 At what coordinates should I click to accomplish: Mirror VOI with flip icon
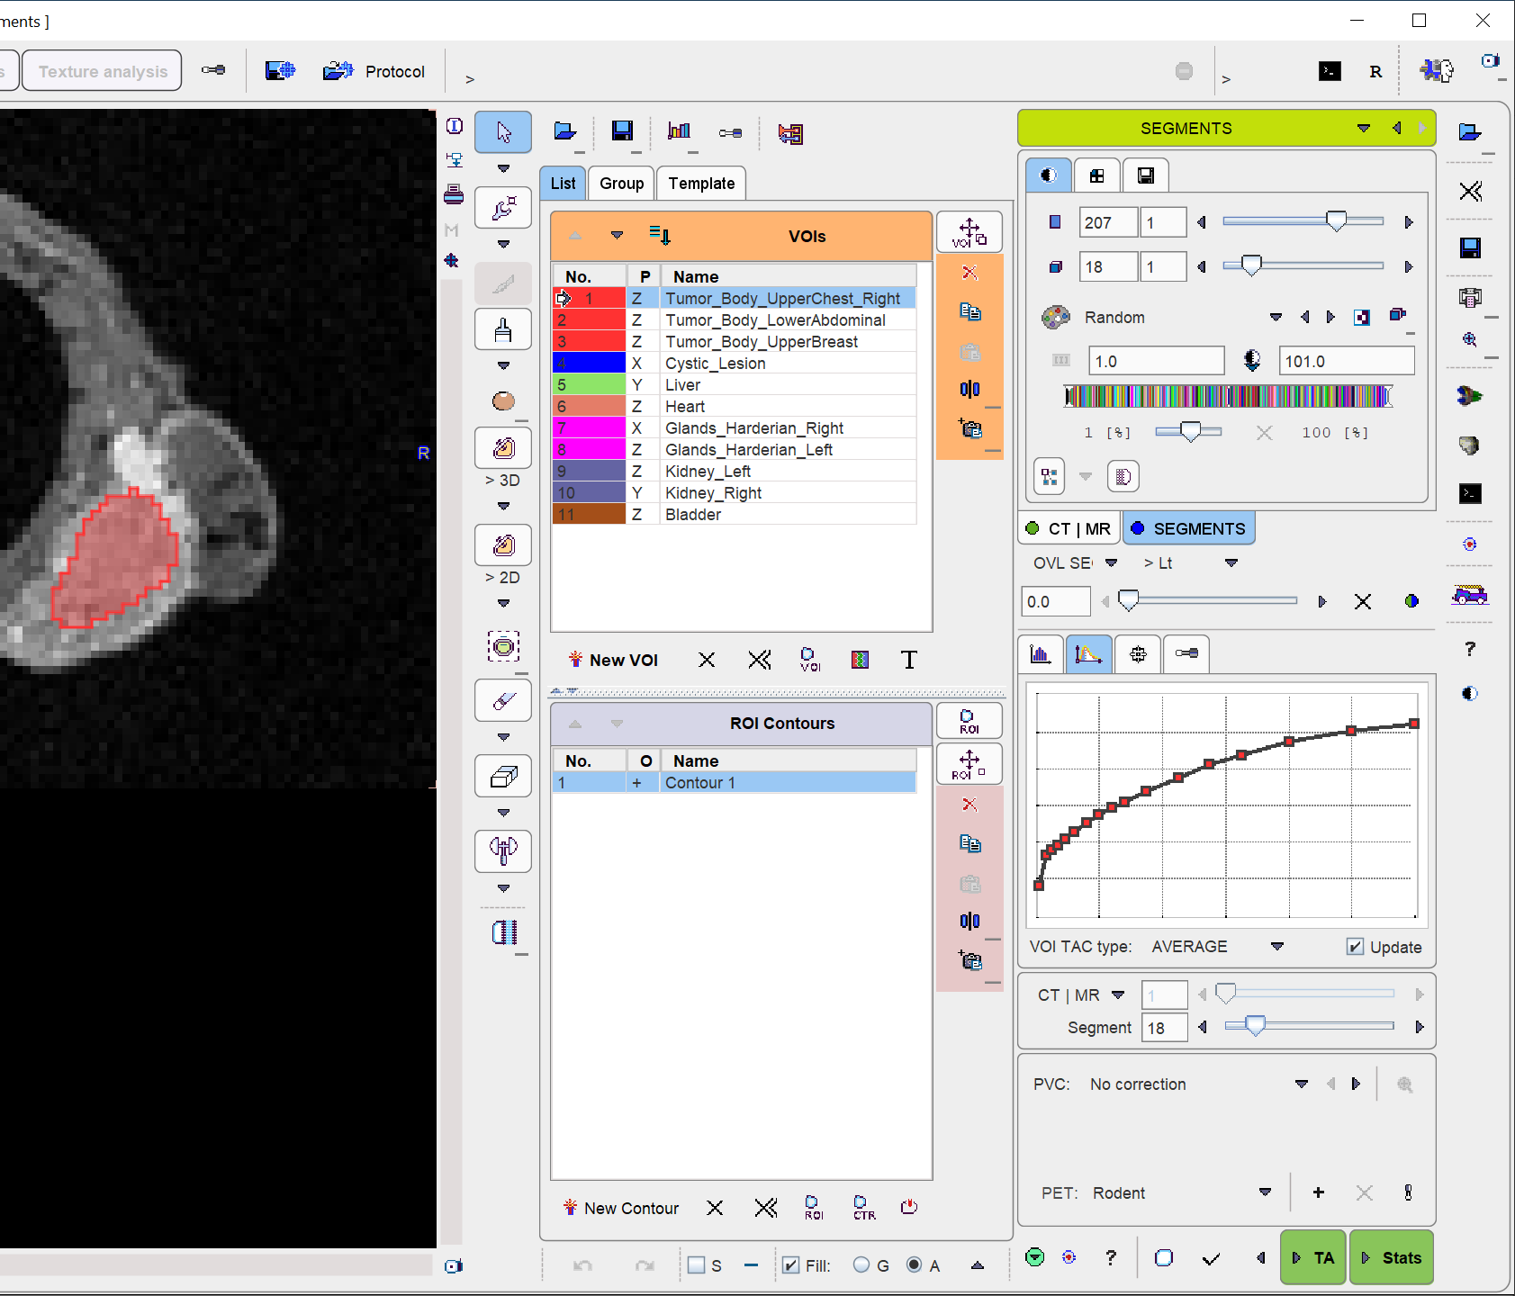pyautogui.click(x=969, y=389)
